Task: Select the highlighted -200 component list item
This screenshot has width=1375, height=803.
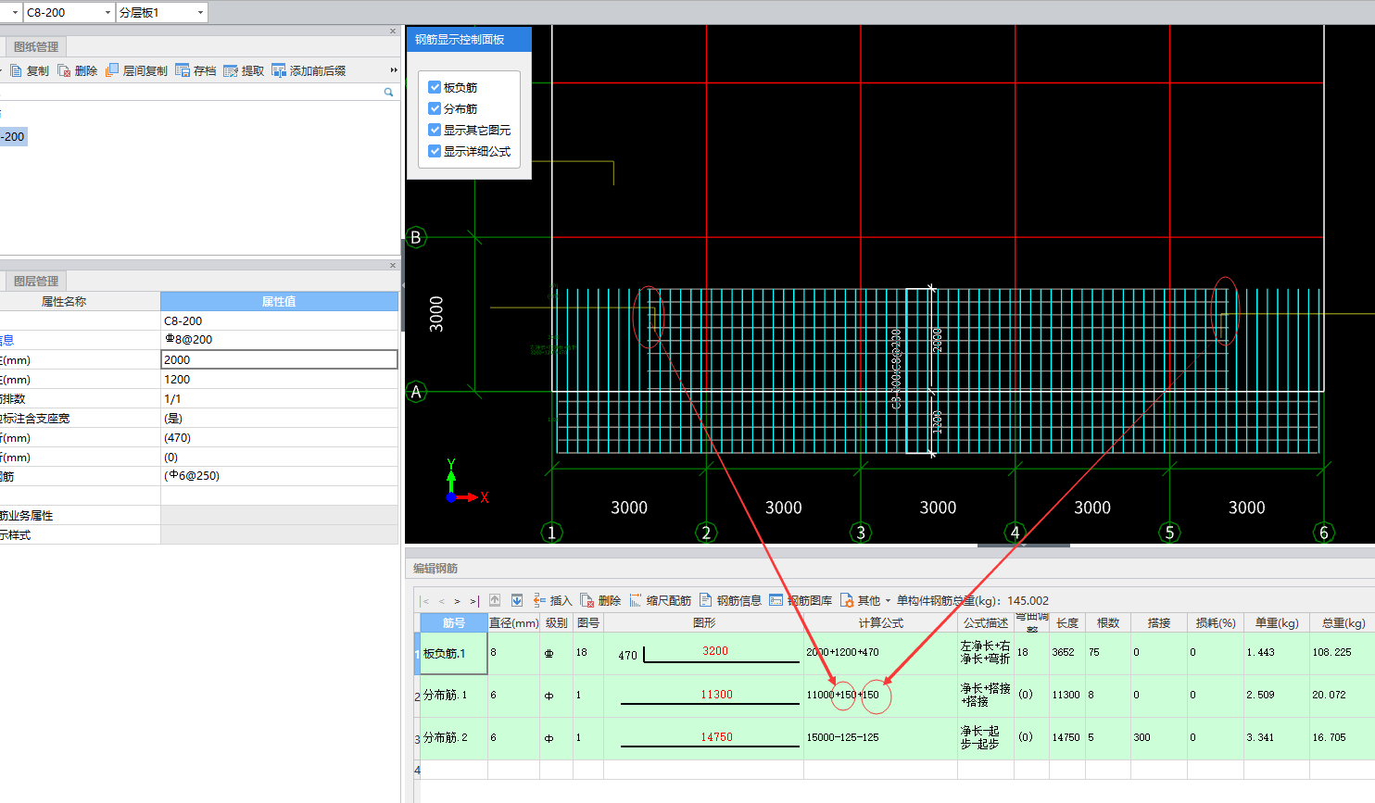Action: point(13,136)
